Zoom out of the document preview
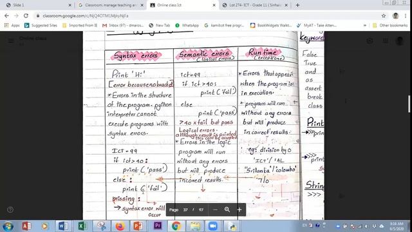Image resolution: width=412 pixels, height=232 pixels. [215, 209]
